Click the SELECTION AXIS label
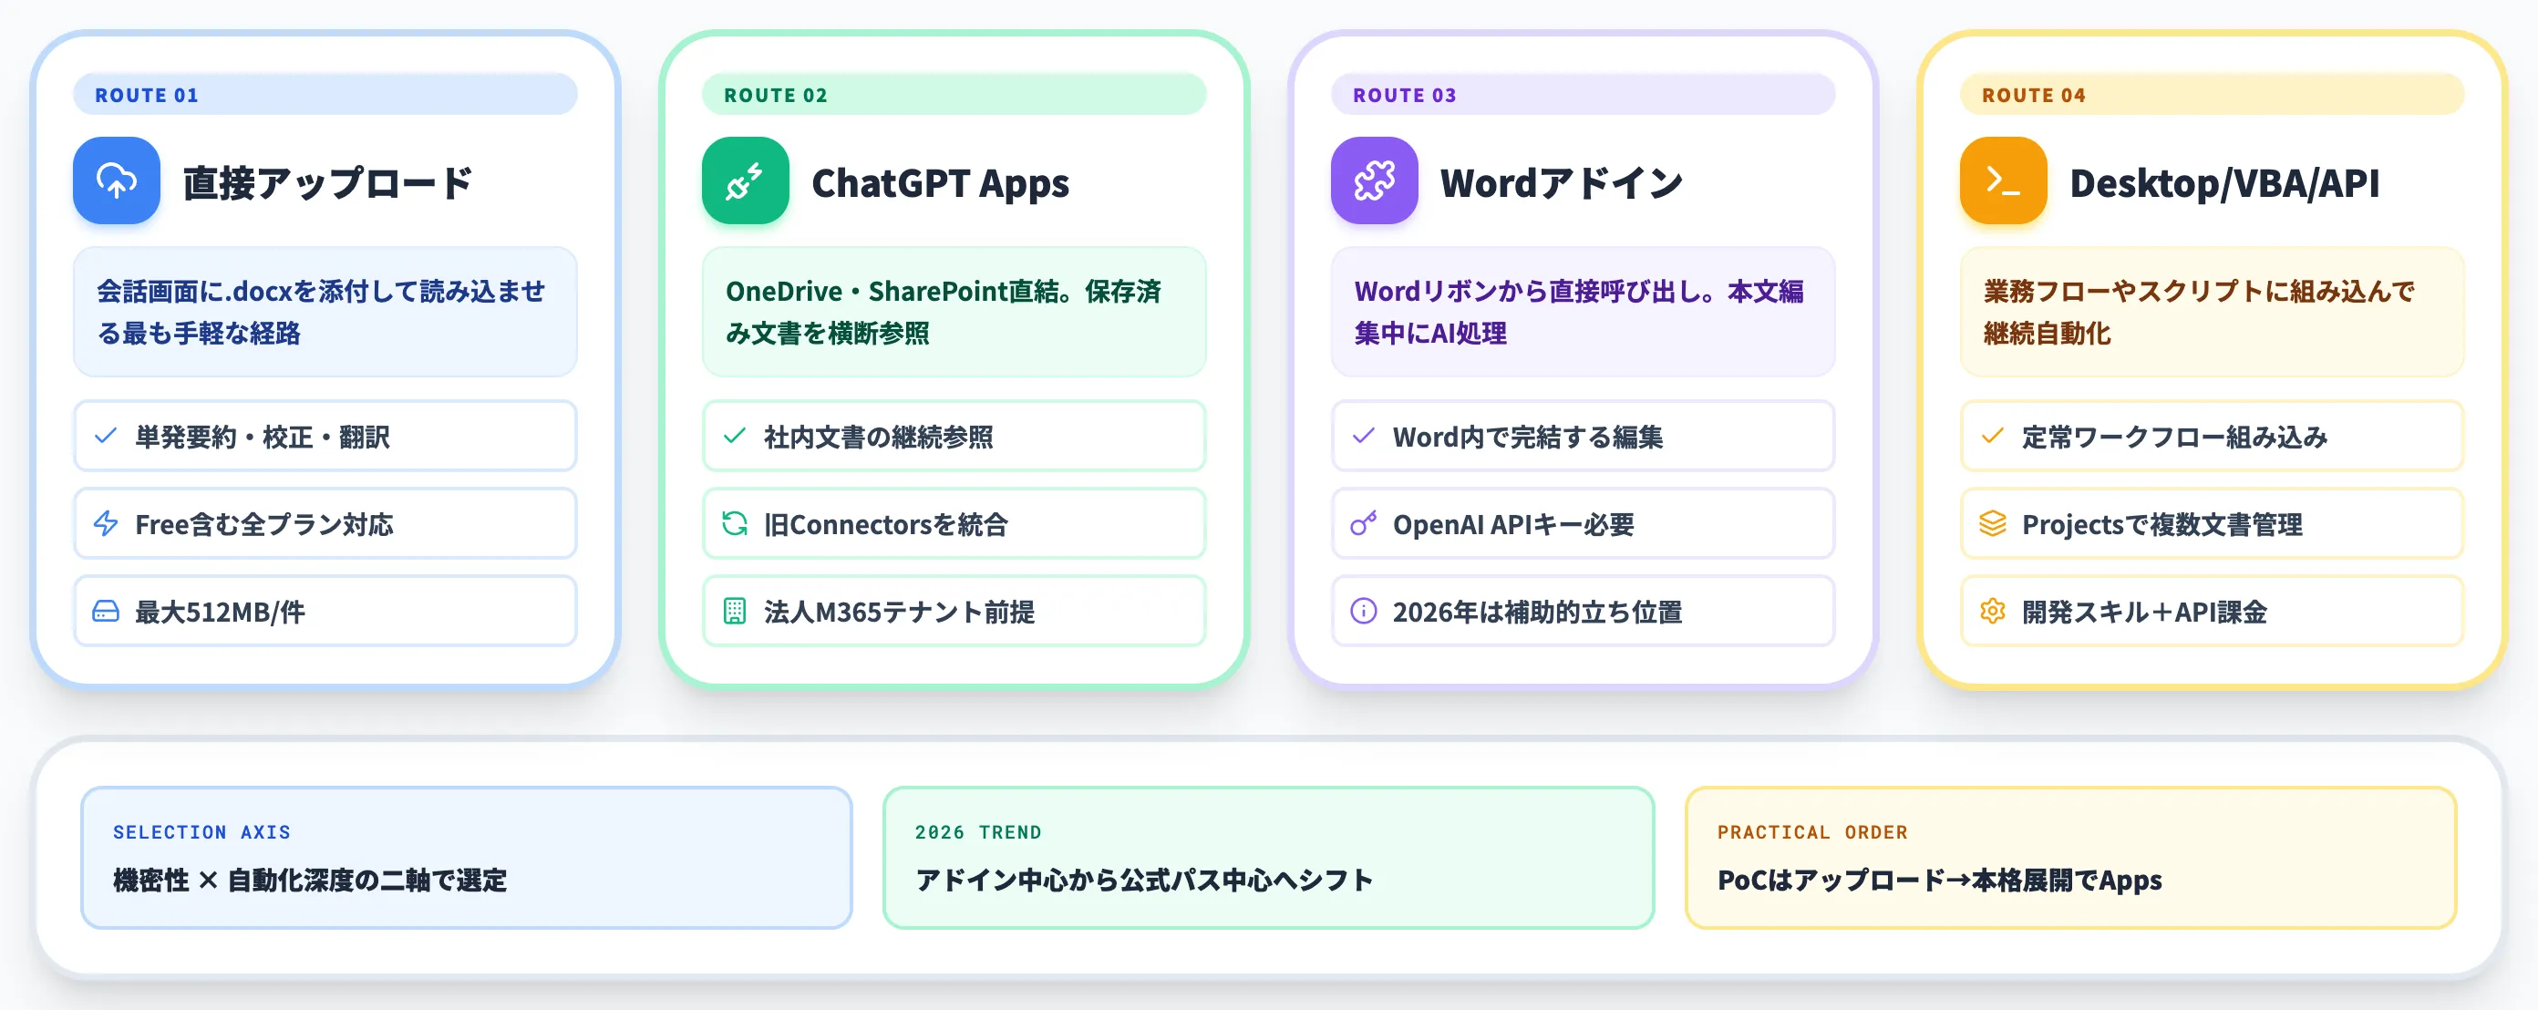2538x1010 pixels. pos(201,831)
